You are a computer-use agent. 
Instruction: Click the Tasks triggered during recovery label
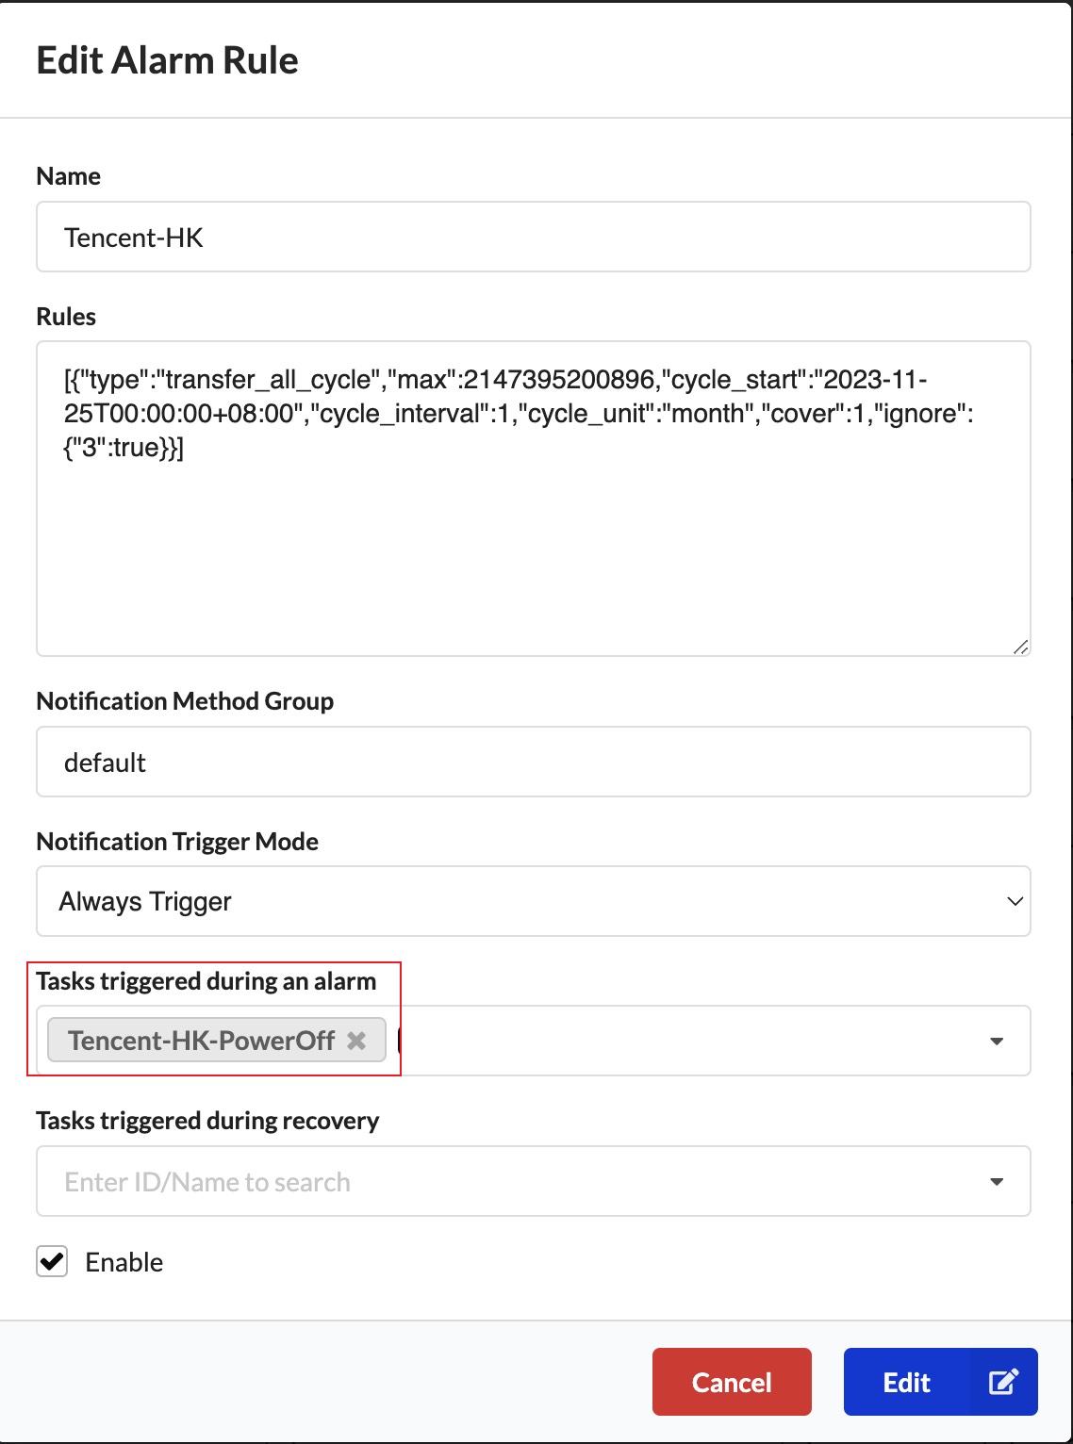tap(207, 1121)
